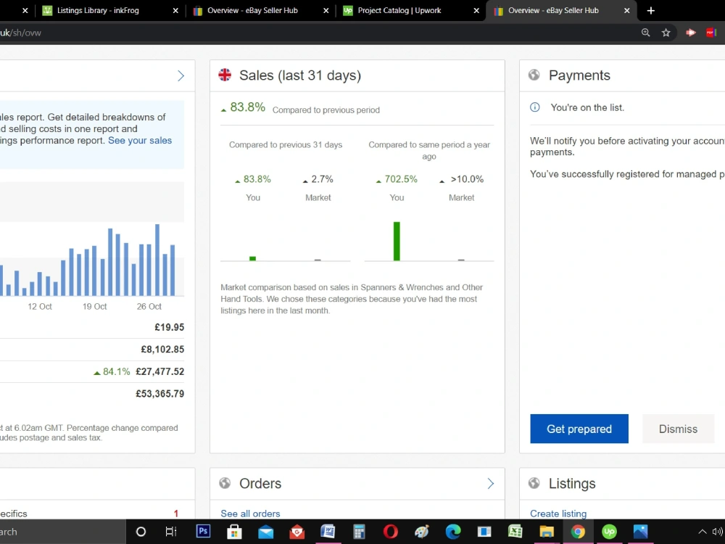Click the info icon next to 'You're on the list'
Image resolution: width=725 pixels, height=544 pixels.
pyautogui.click(x=534, y=107)
